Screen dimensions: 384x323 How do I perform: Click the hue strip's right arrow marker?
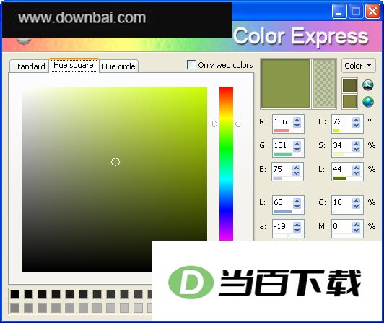coord(237,124)
